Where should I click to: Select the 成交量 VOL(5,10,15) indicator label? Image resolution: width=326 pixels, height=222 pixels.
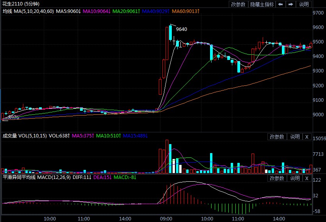tap(24, 136)
